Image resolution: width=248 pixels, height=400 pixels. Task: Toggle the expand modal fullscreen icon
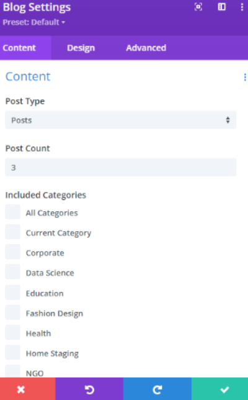coord(198,7)
